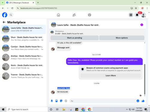Click the chat vertical scrollbar thumb
This screenshot has width=150, height=112.
pyautogui.click(x=145, y=79)
